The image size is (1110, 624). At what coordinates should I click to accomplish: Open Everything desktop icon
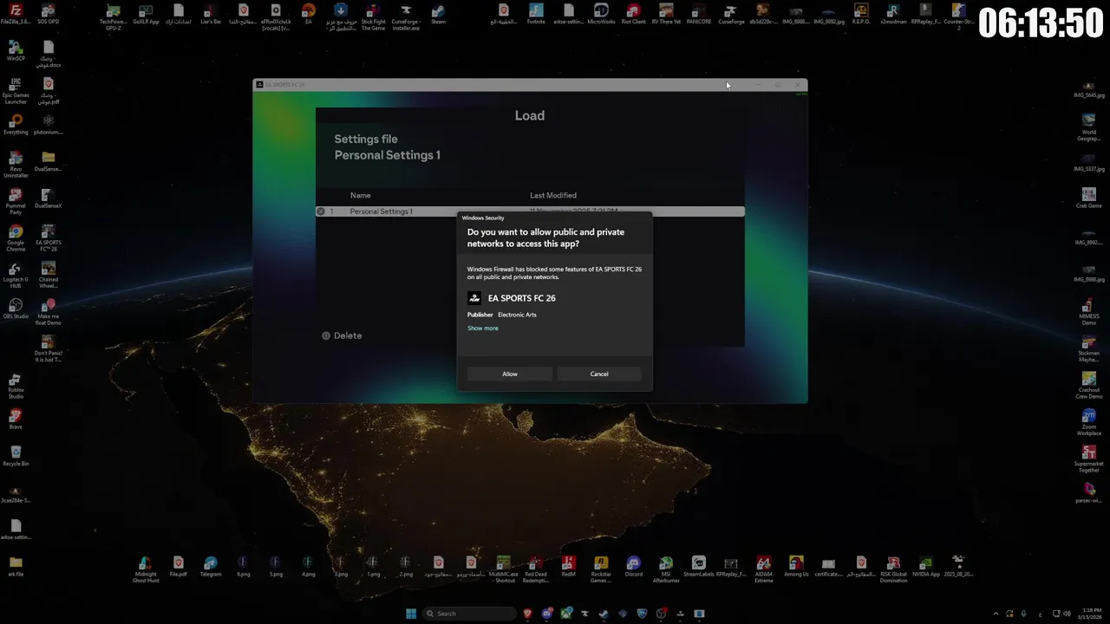[16, 125]
